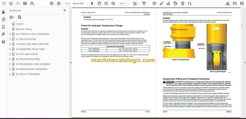The image size is (246, 119).
Task: Expand the 20 STANDARD VALUE TABLE bookmark
Action: coord(10,49)
